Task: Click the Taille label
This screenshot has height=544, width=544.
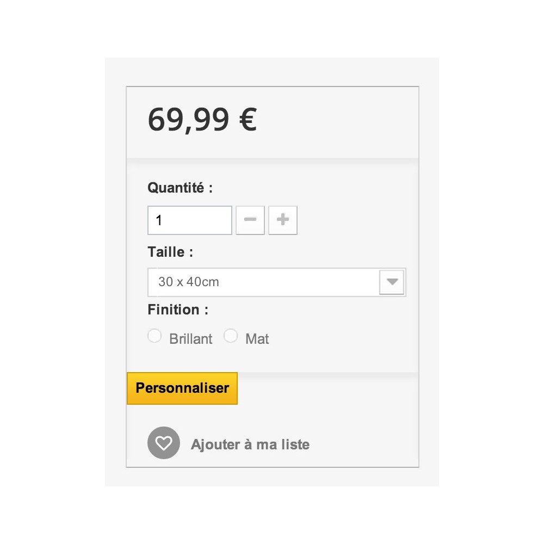Action: (x=170, y=252)
